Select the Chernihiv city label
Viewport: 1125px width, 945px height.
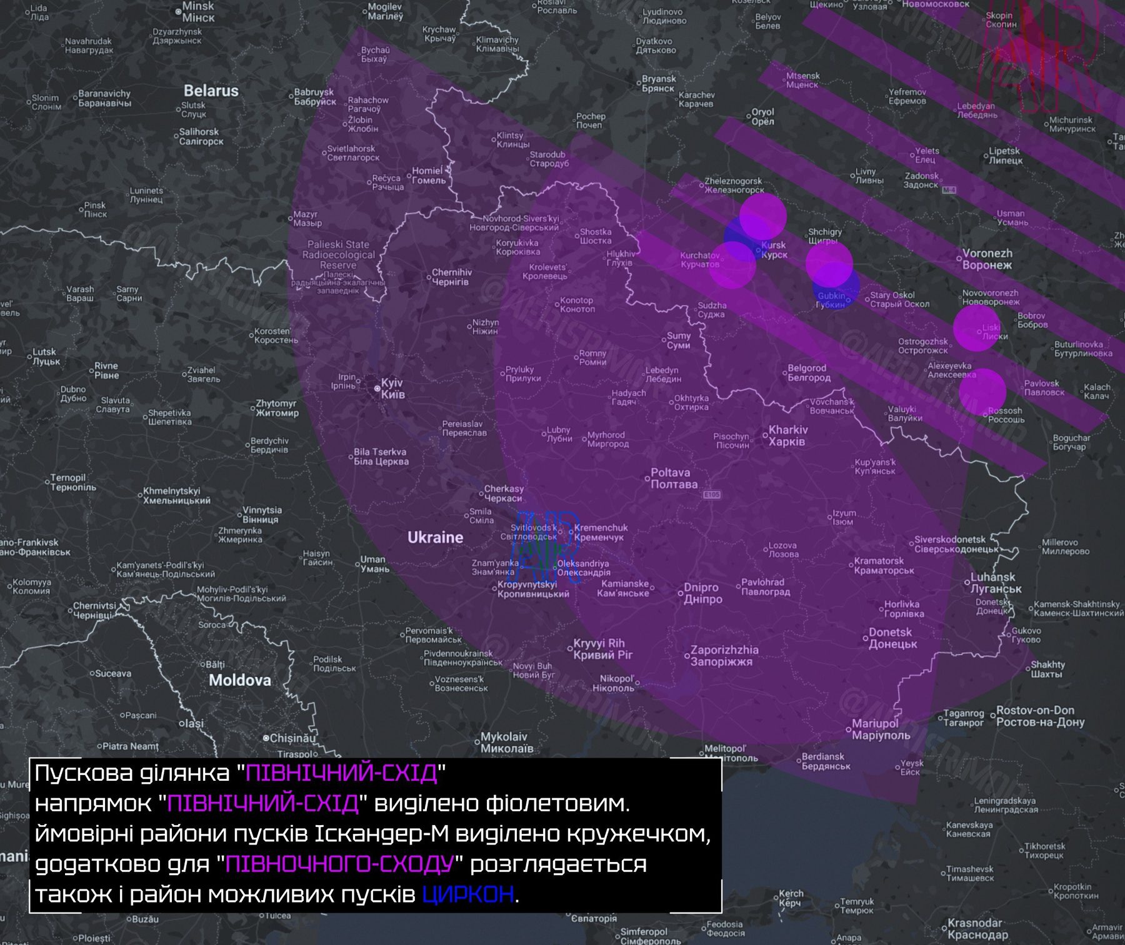(x=451, y=277)
